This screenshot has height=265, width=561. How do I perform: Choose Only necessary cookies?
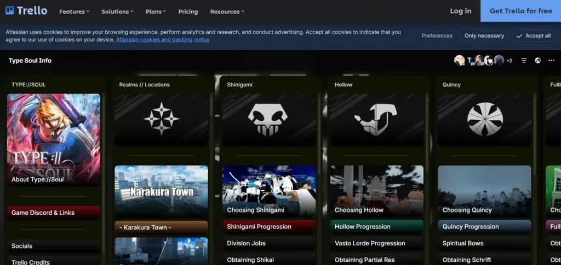coord(484,36)
